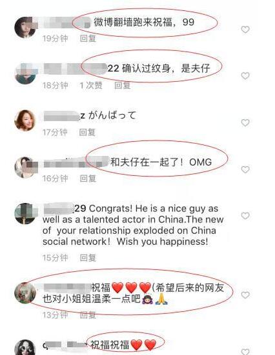Open avatar of the 13分钟 commenter
This screenshot has width=275, height=355.
(x=25, y=293)
